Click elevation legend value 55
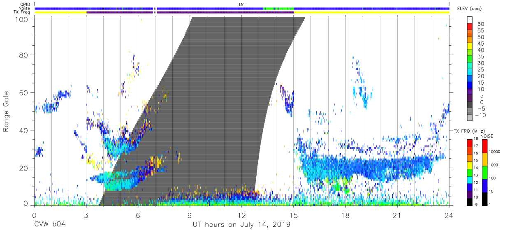505x233 pixels. click(480, 30)
